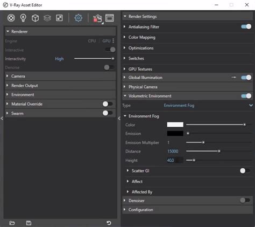
Task: Click the High interactivity value
Action: 59,59
